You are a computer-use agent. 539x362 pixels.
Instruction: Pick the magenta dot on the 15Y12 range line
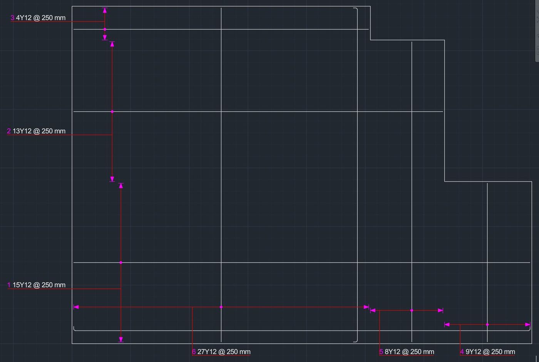pyautogui.click(x=121, y=262)
